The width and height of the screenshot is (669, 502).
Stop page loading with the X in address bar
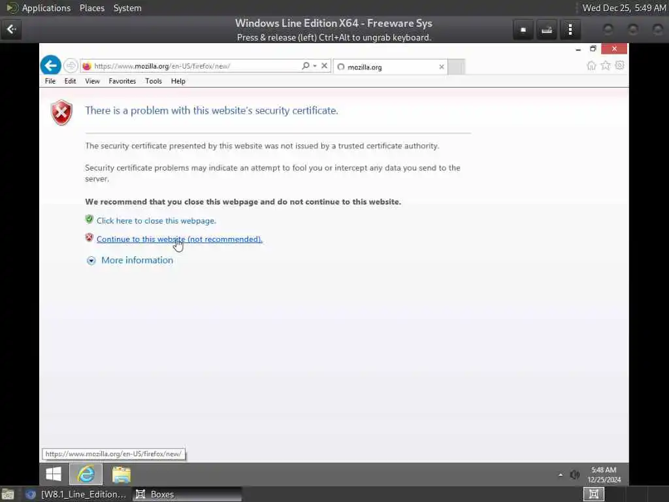324,66
